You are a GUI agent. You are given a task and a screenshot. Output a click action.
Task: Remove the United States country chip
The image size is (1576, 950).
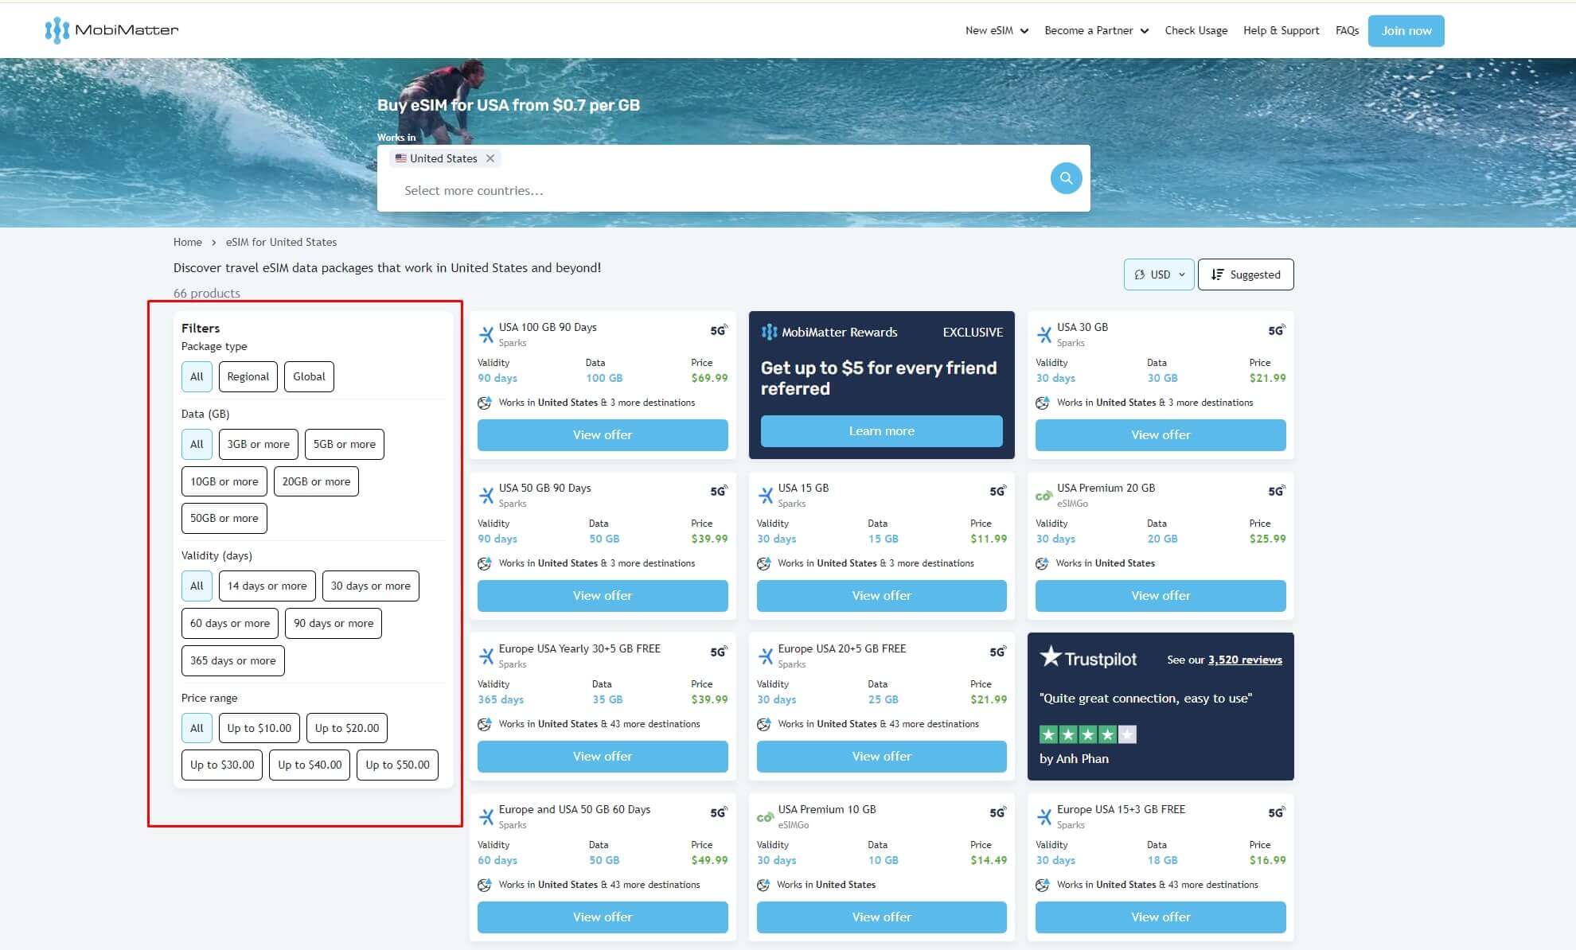(490, 158)
